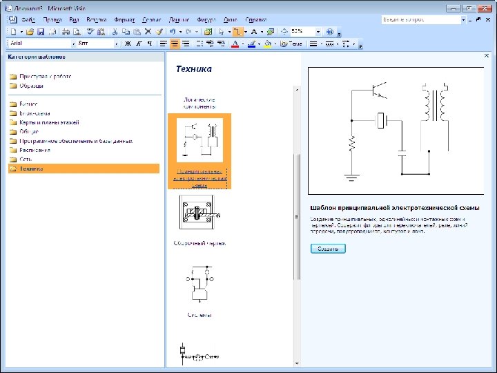Open the zoom percentage dropdown
The width and height of the screenshot is (497, 373).
[318, 32]
